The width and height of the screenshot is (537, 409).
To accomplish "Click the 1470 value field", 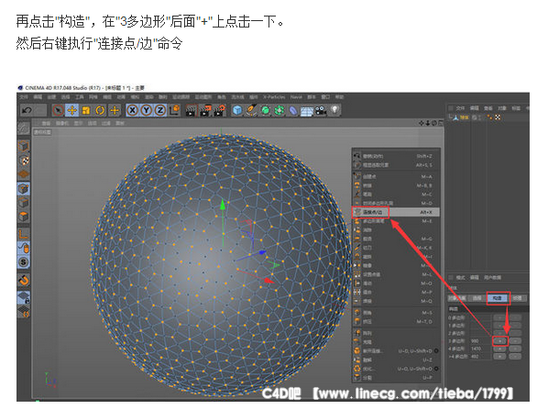I will [x=480, y=348].
